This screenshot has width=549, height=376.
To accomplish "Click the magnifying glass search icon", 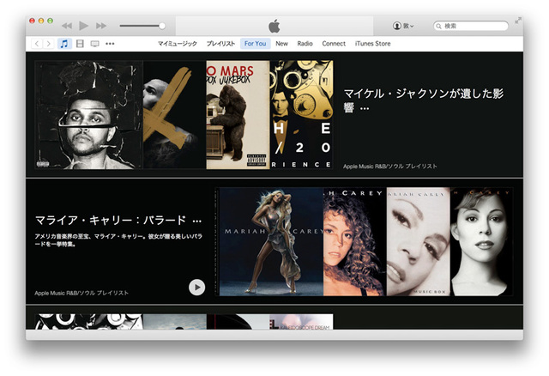I will point(438,27).
